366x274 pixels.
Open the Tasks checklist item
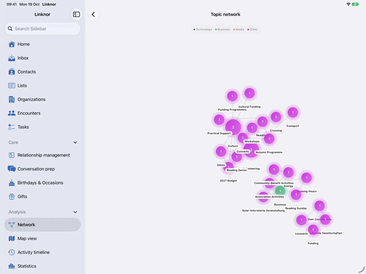tap(43, 127)
